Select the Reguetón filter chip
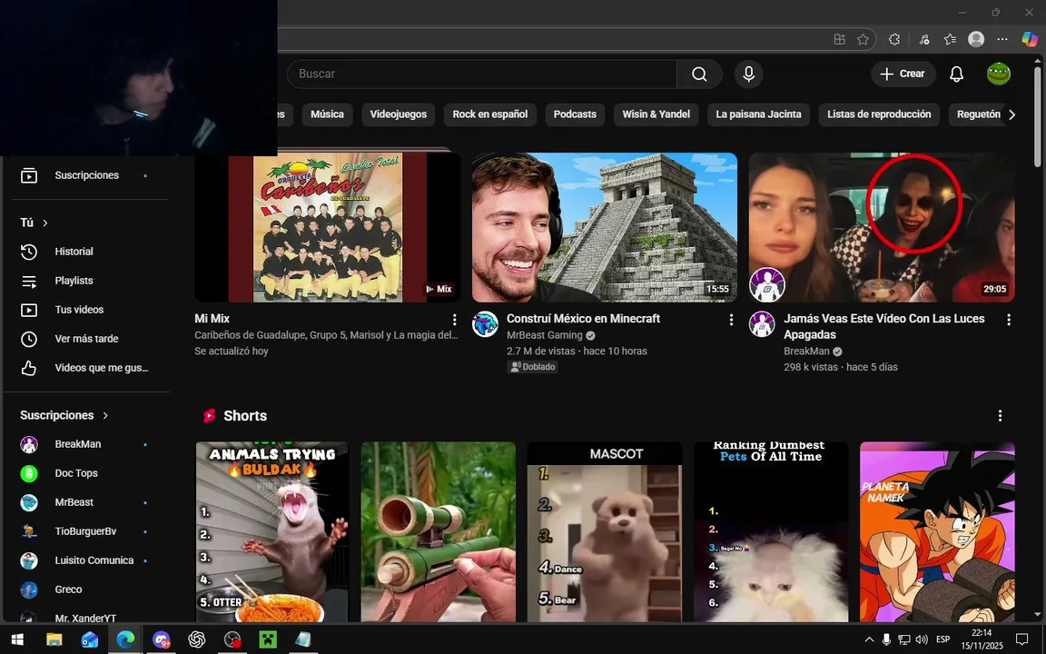 (979, 114)
